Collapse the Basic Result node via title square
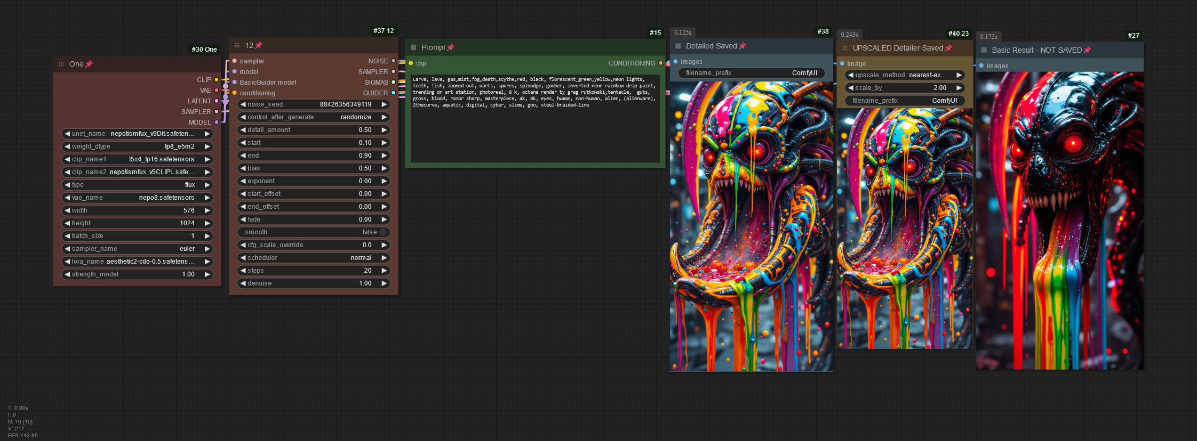 [x=984, y=50]
